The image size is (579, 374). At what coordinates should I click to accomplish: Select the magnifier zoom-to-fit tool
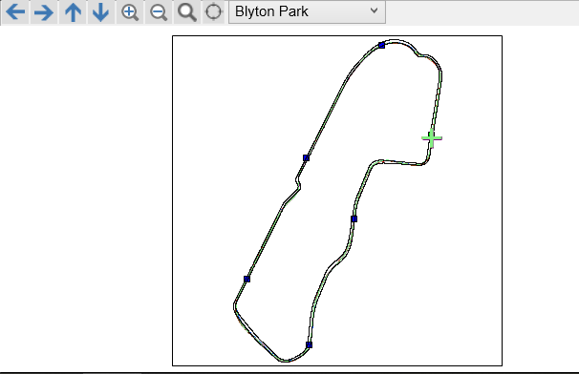187,12
